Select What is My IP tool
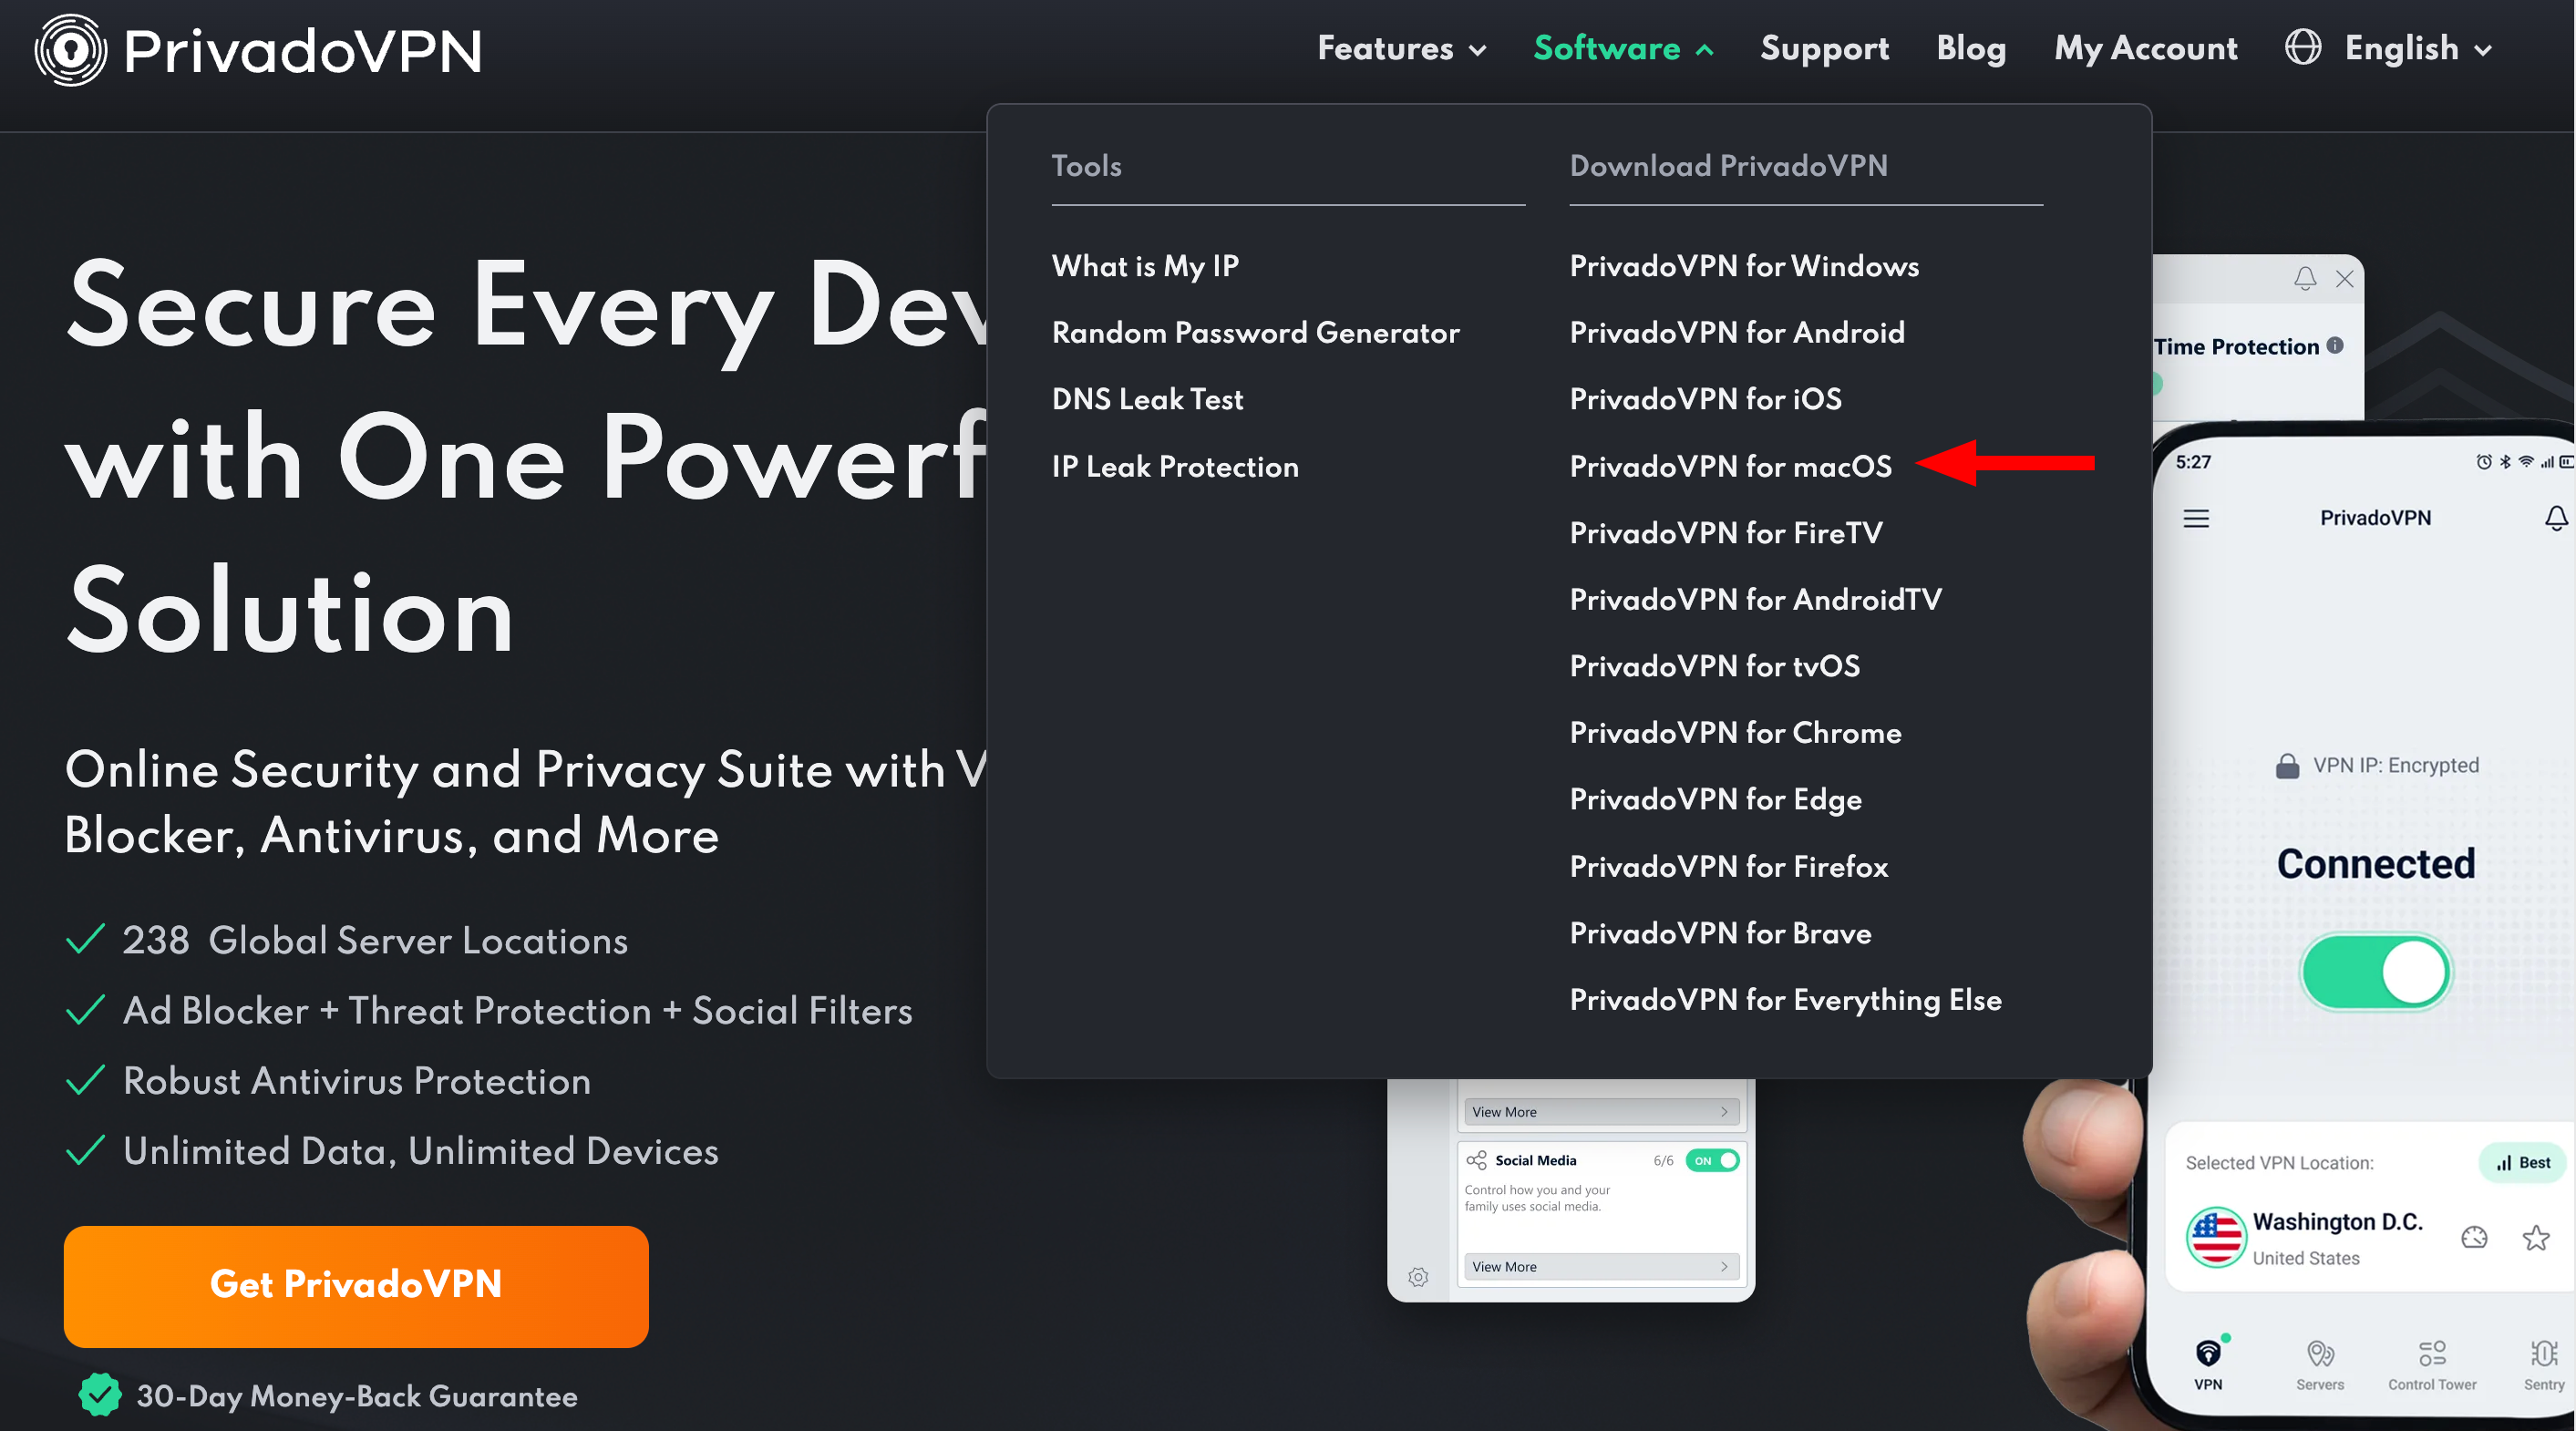The height and width of the screenshot is (1431, 2576). click(x=1145, y=266)
